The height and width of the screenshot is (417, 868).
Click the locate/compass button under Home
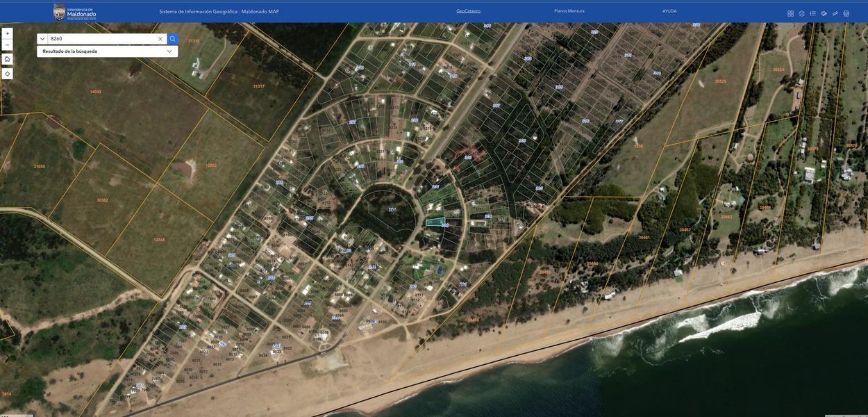click(7, 74)
